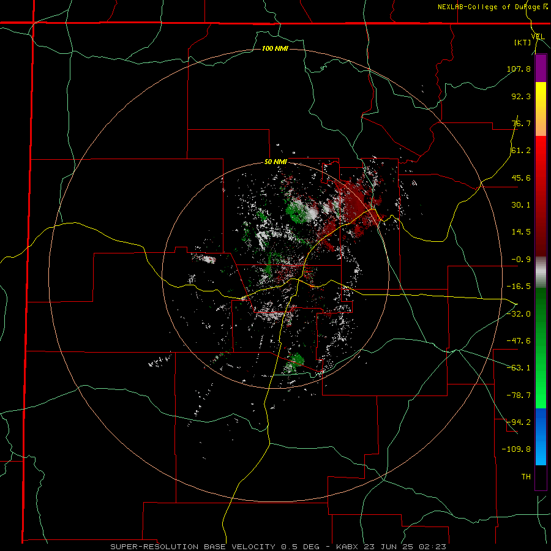Select the -32.0 scale value
This screenshot has height=551, width=551.
click(x=519, y=314)
